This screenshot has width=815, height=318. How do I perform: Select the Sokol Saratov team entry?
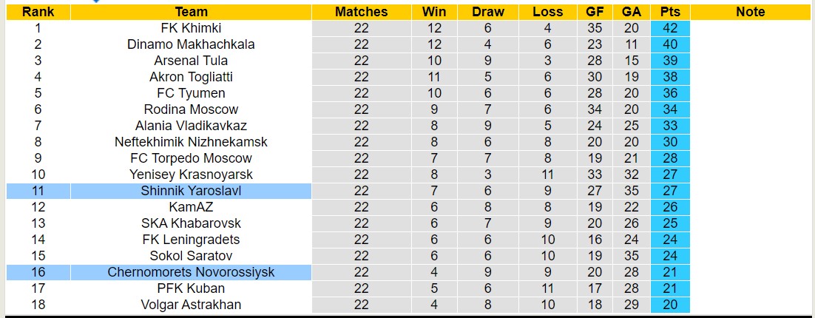[x=191, y=256]
